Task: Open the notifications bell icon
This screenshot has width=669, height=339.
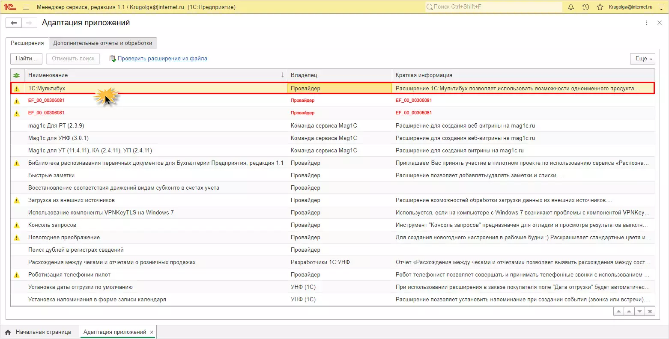Action: (571, 7)
